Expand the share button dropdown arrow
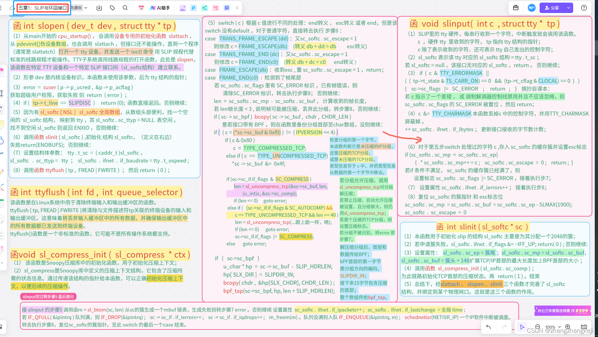598x337 pixels. click(569, 8)
